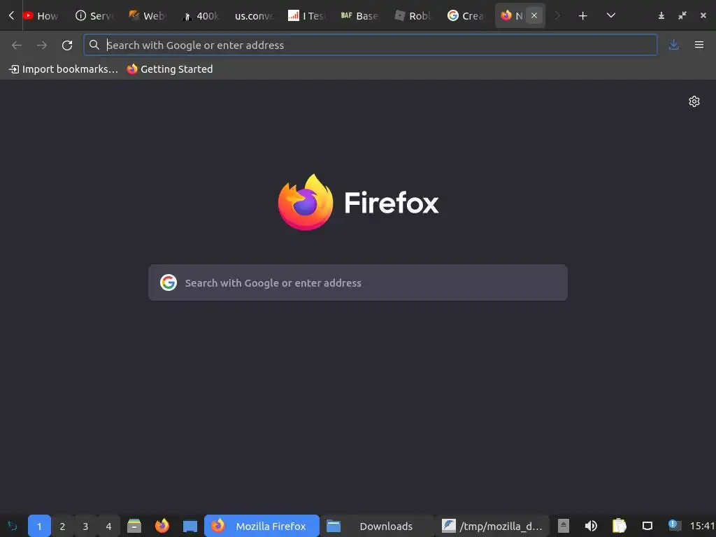Viewport: 716px width, 537px height.
Task: Focus the URL address bar
Action: coord(370,45)
